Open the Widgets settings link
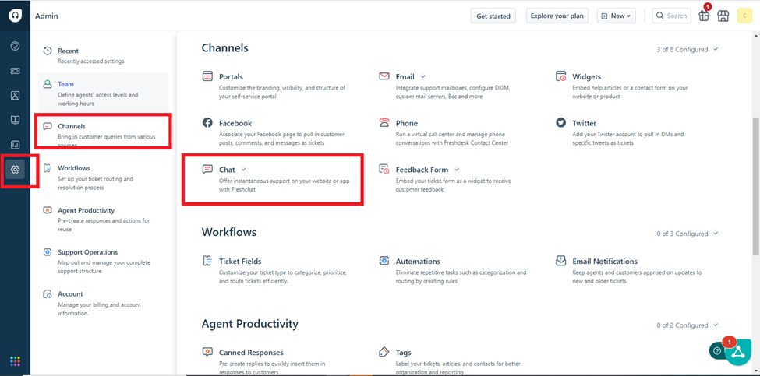This screenshot has width=760, height=376. pos(586,76)
